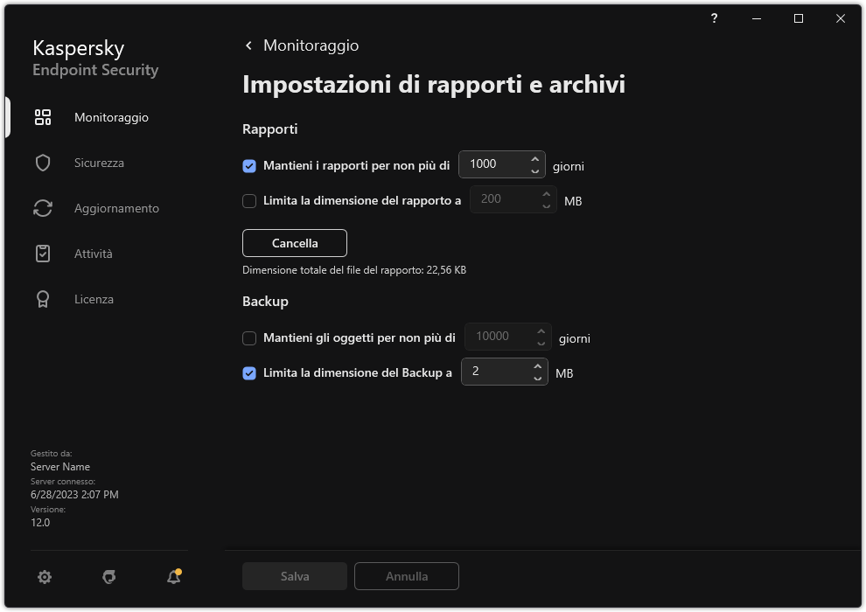The height and width of the screenshot is (612, 866).
Task: Disable the Backup size limit
Action: [x=249, y=372]
